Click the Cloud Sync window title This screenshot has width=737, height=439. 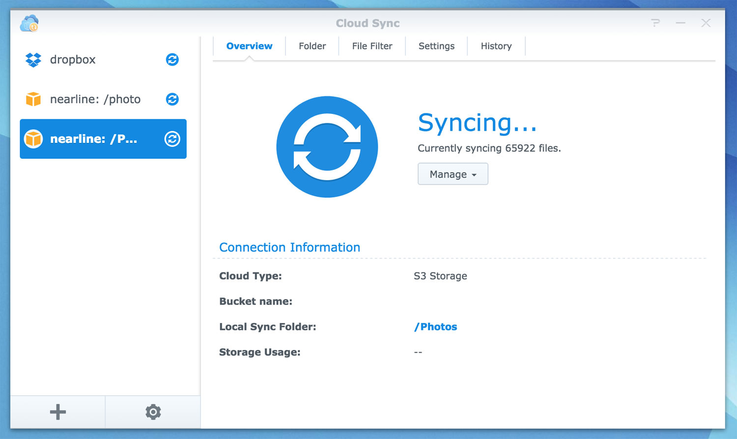click(368, 23)
